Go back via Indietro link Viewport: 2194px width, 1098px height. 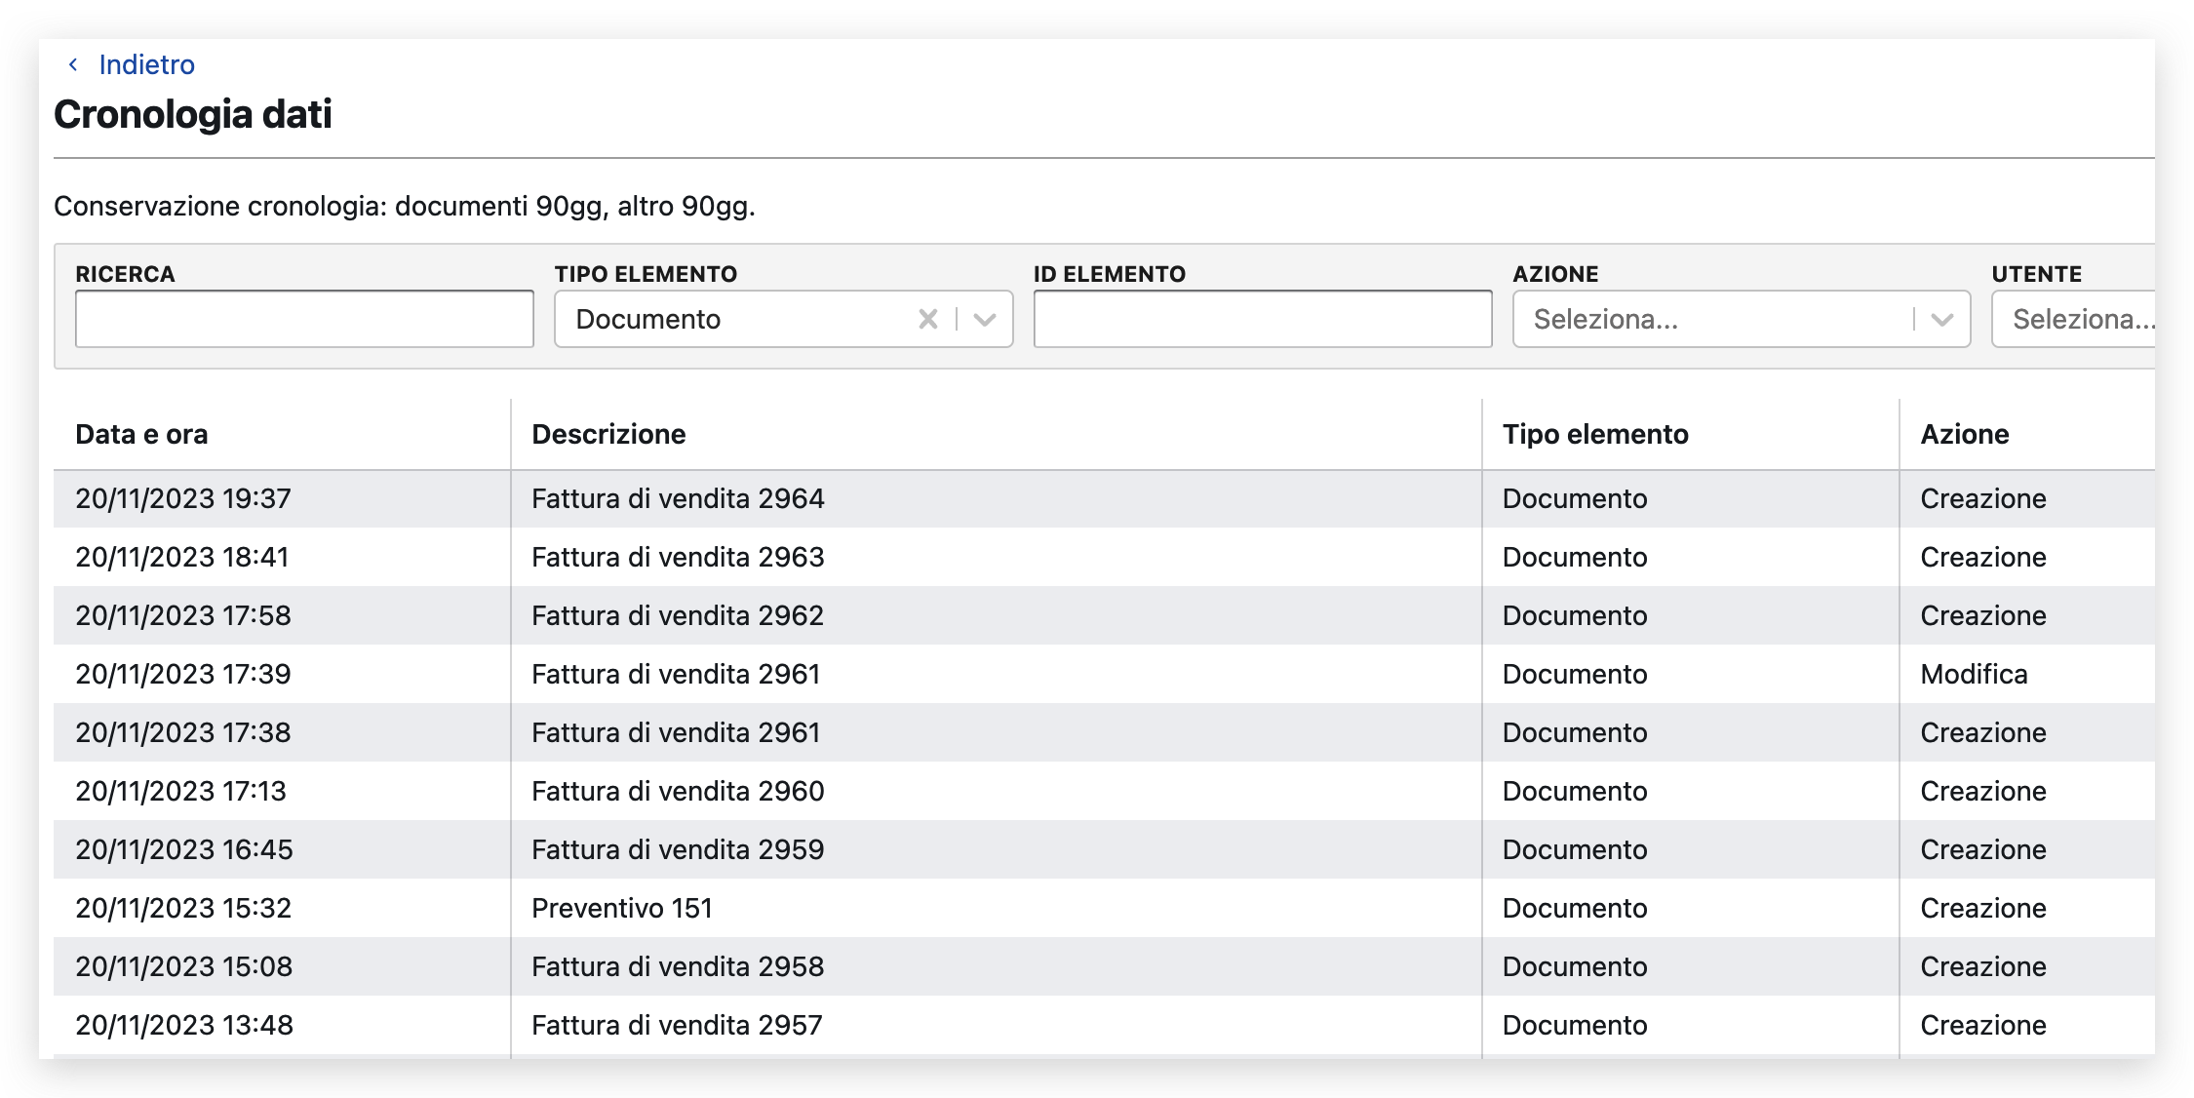(146, 64)
